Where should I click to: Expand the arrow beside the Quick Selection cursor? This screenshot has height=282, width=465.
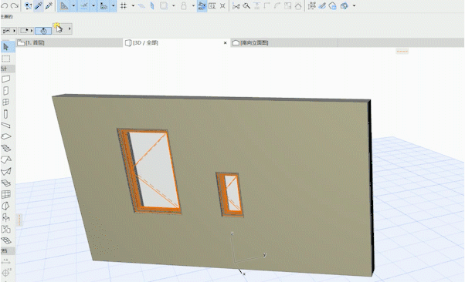(x=70, y=29)
